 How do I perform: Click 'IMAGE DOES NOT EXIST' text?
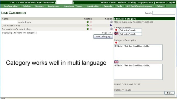point(127,84)
